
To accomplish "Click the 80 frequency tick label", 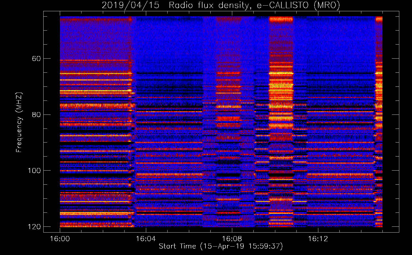I will 36,114.
